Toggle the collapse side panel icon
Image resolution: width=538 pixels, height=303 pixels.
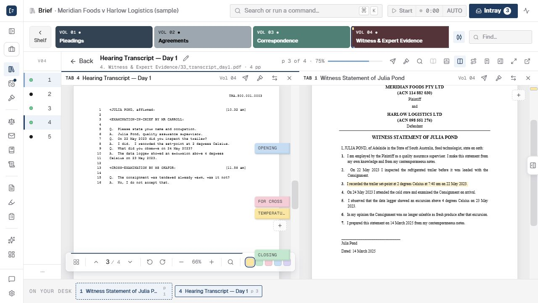coord(500,61)
